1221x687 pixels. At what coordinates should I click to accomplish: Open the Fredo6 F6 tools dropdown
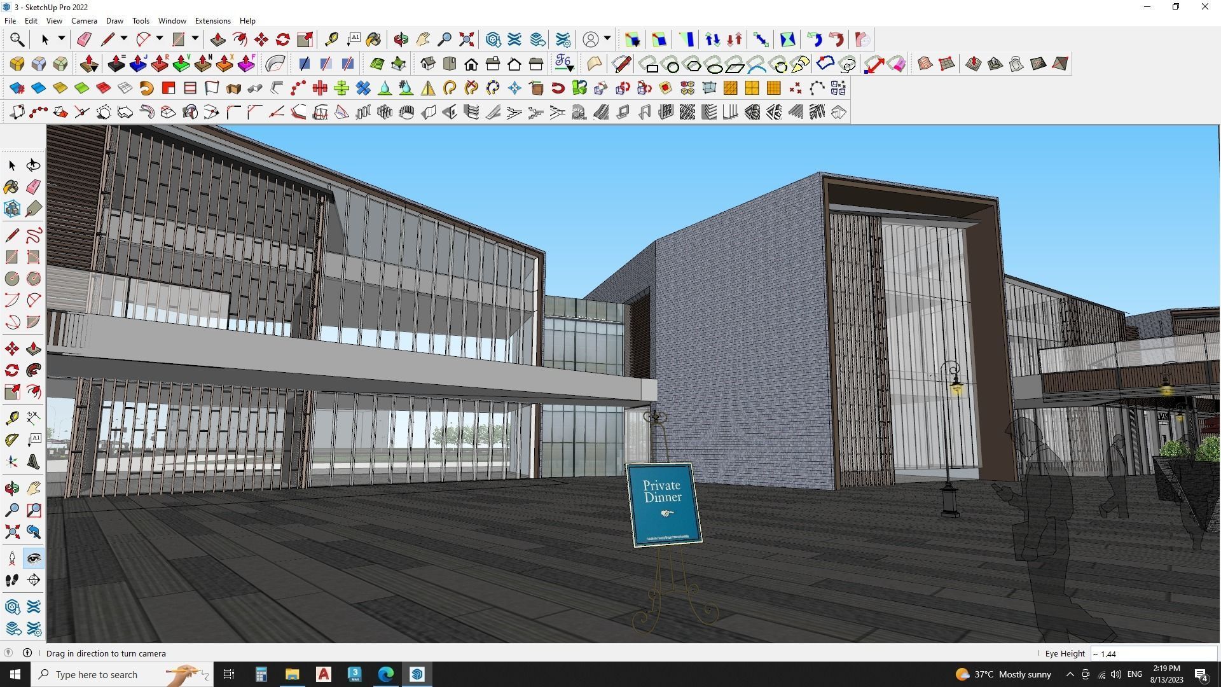[x=564, y=64]
